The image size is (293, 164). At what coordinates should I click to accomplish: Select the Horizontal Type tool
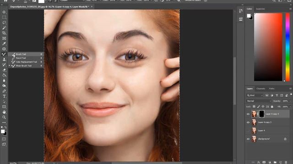(x=4, y=96)
